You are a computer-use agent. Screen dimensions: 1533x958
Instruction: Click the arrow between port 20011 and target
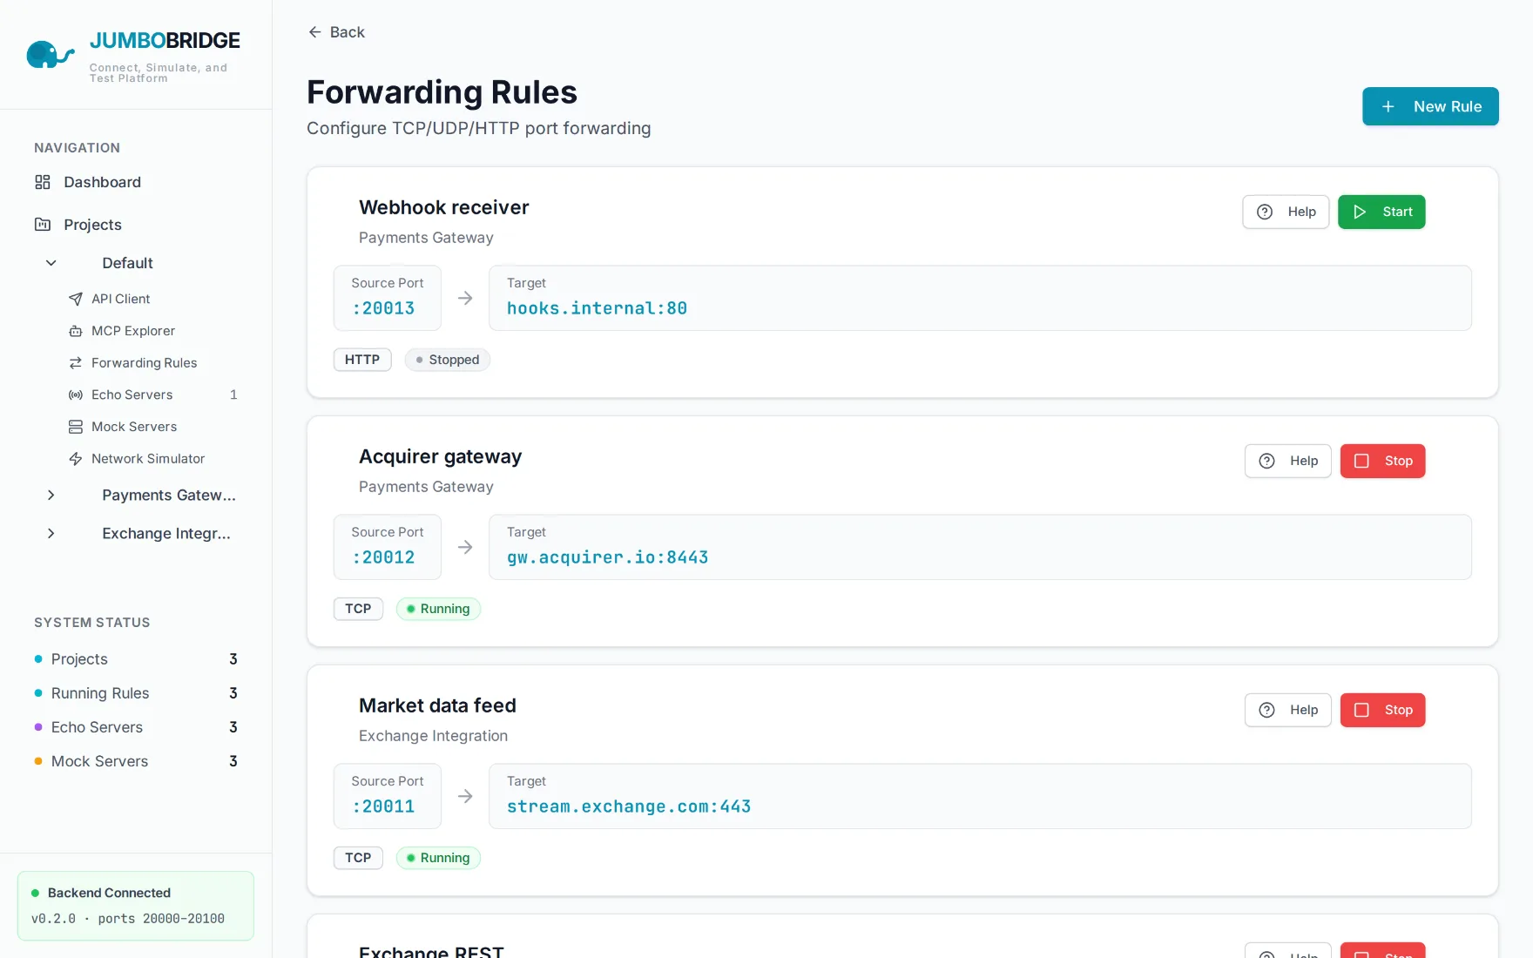tap(465, 796)
